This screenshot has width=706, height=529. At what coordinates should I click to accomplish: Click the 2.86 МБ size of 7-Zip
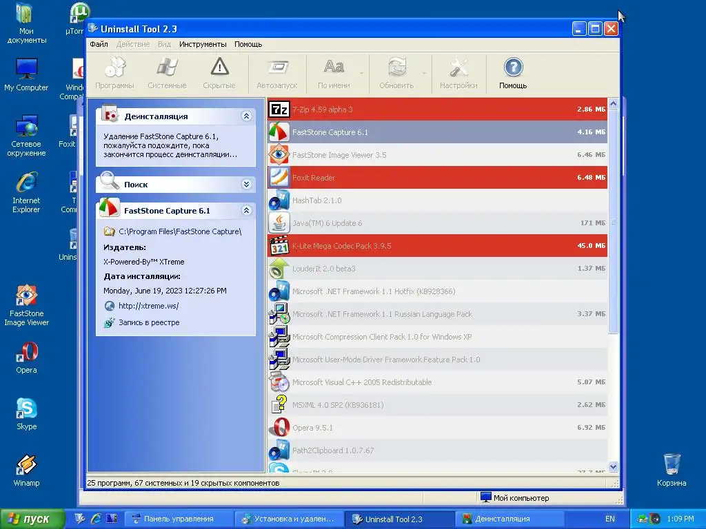click(591, 110)
